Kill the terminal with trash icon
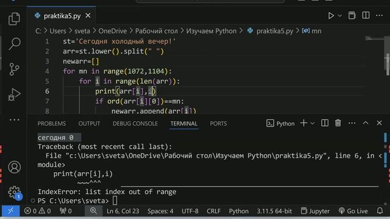390x219 pixels. point(338,123)
